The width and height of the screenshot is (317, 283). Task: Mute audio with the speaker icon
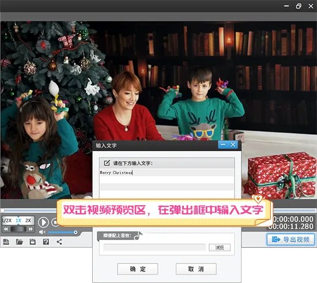(x=42, y=232)
